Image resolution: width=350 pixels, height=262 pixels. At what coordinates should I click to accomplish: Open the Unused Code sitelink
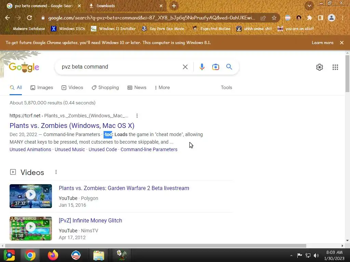coord(103,149)
